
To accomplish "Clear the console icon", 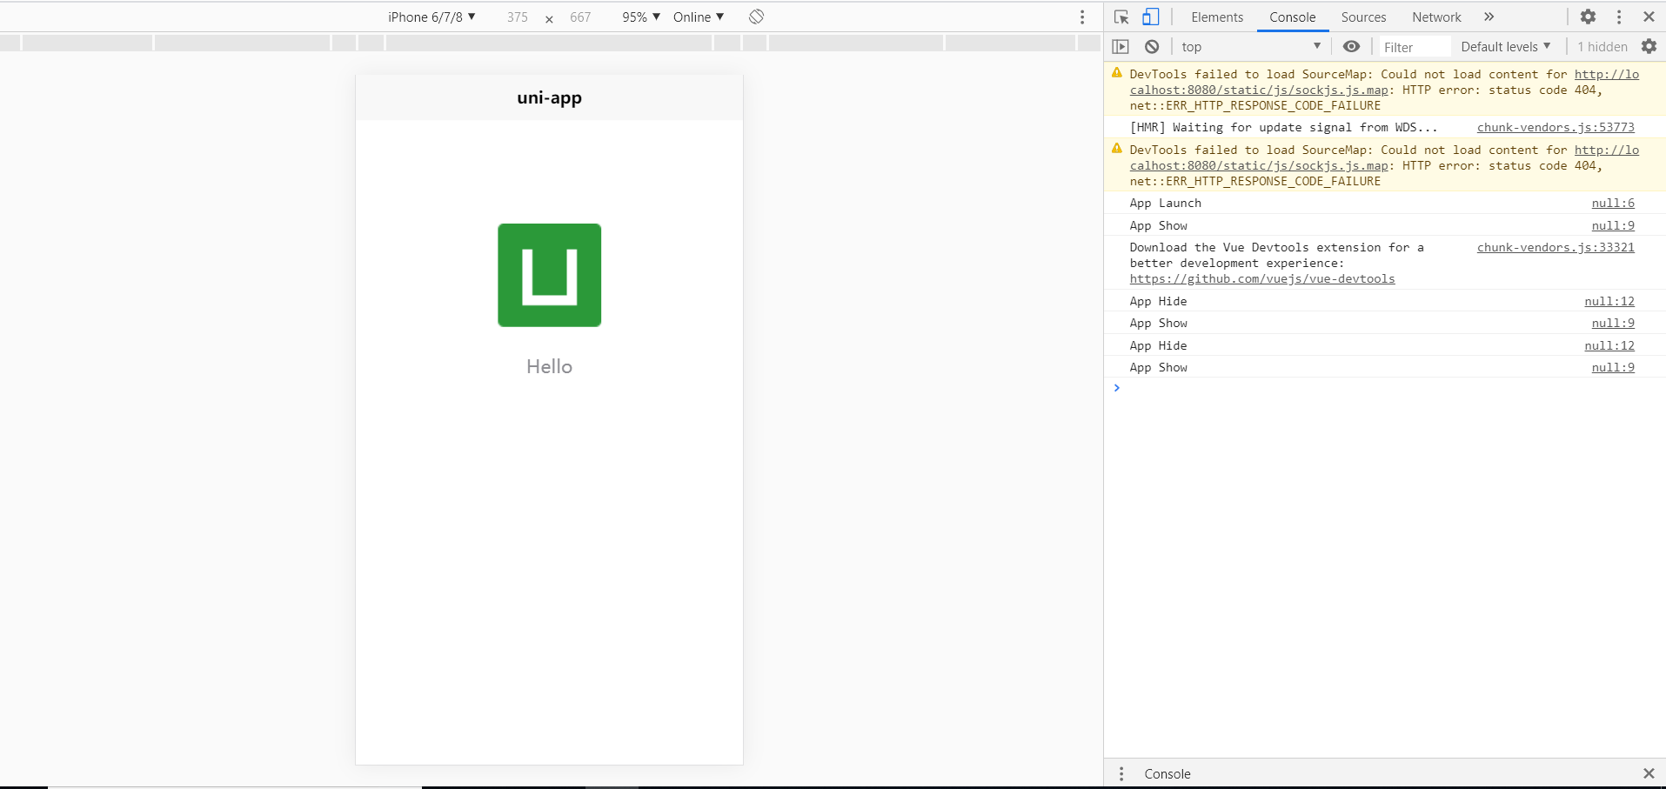I will (1152, 47).
